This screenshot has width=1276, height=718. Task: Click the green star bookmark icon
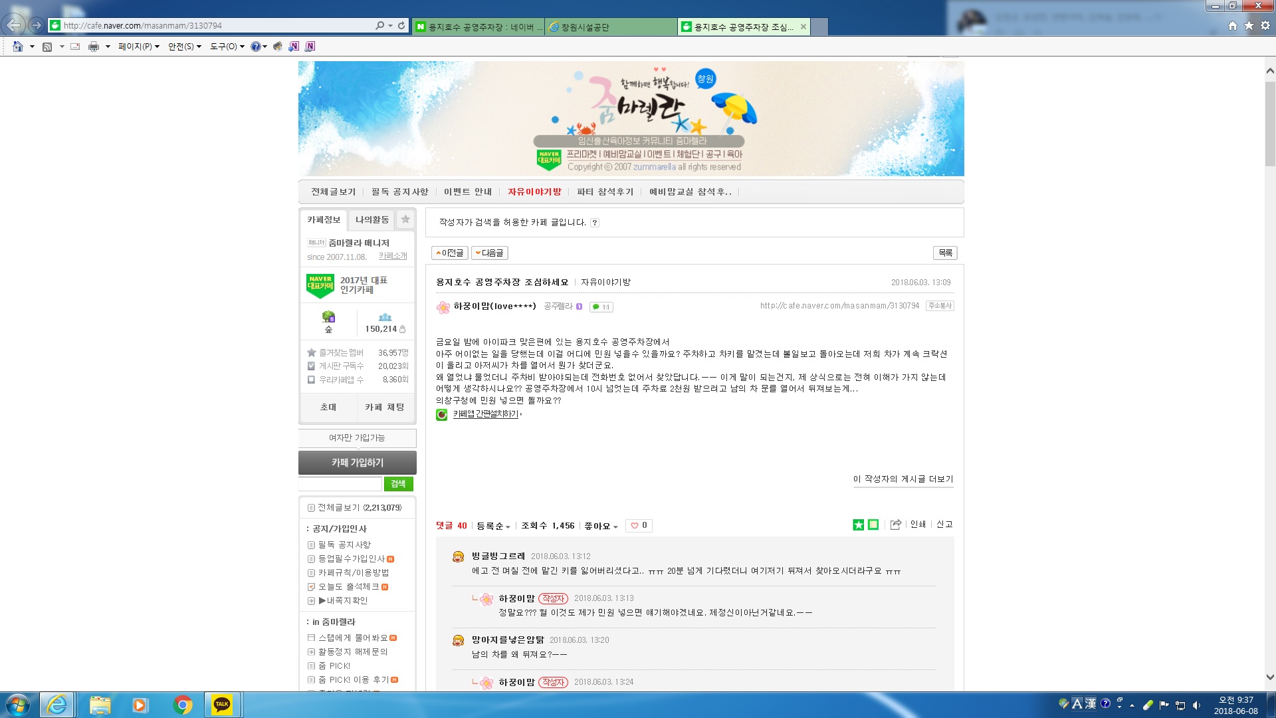[859, 525]
